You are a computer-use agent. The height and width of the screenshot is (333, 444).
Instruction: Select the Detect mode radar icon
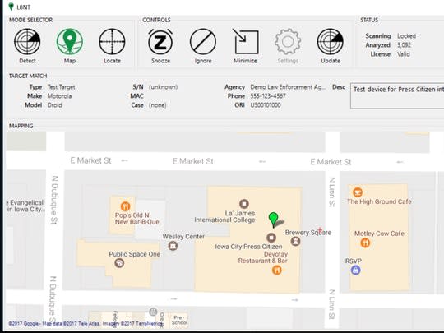point(27,42)
